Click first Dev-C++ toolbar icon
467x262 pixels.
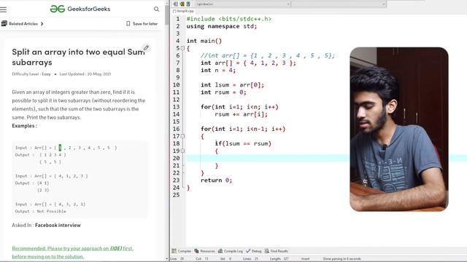[x=175, y=4]
